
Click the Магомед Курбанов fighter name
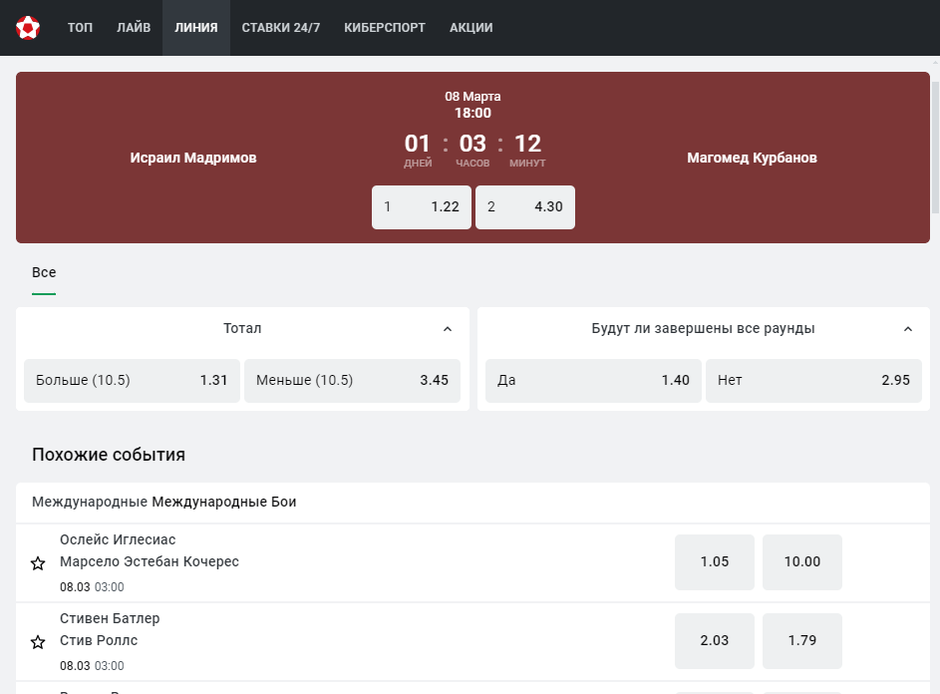pyautogui.click(x=752, y=158)
